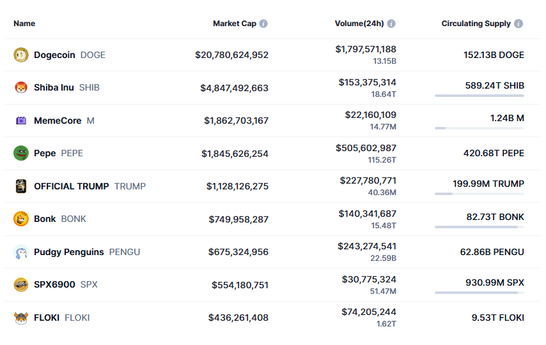Click the Volume(24h) info icon

tap(391, 24)
